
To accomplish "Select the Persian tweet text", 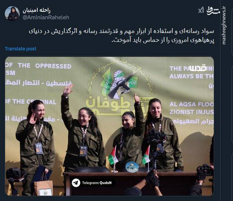I will pos(121,36).
